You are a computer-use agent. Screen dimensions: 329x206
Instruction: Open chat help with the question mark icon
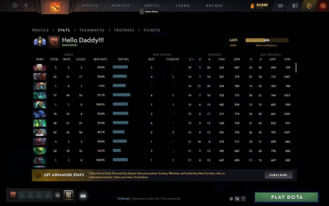(243, 199)
